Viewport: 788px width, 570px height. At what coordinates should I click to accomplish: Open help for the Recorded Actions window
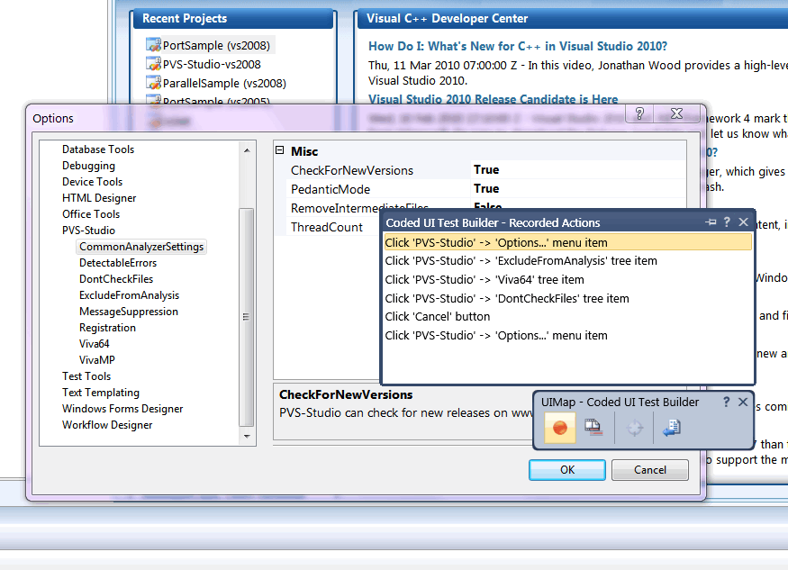coord(727,222)
